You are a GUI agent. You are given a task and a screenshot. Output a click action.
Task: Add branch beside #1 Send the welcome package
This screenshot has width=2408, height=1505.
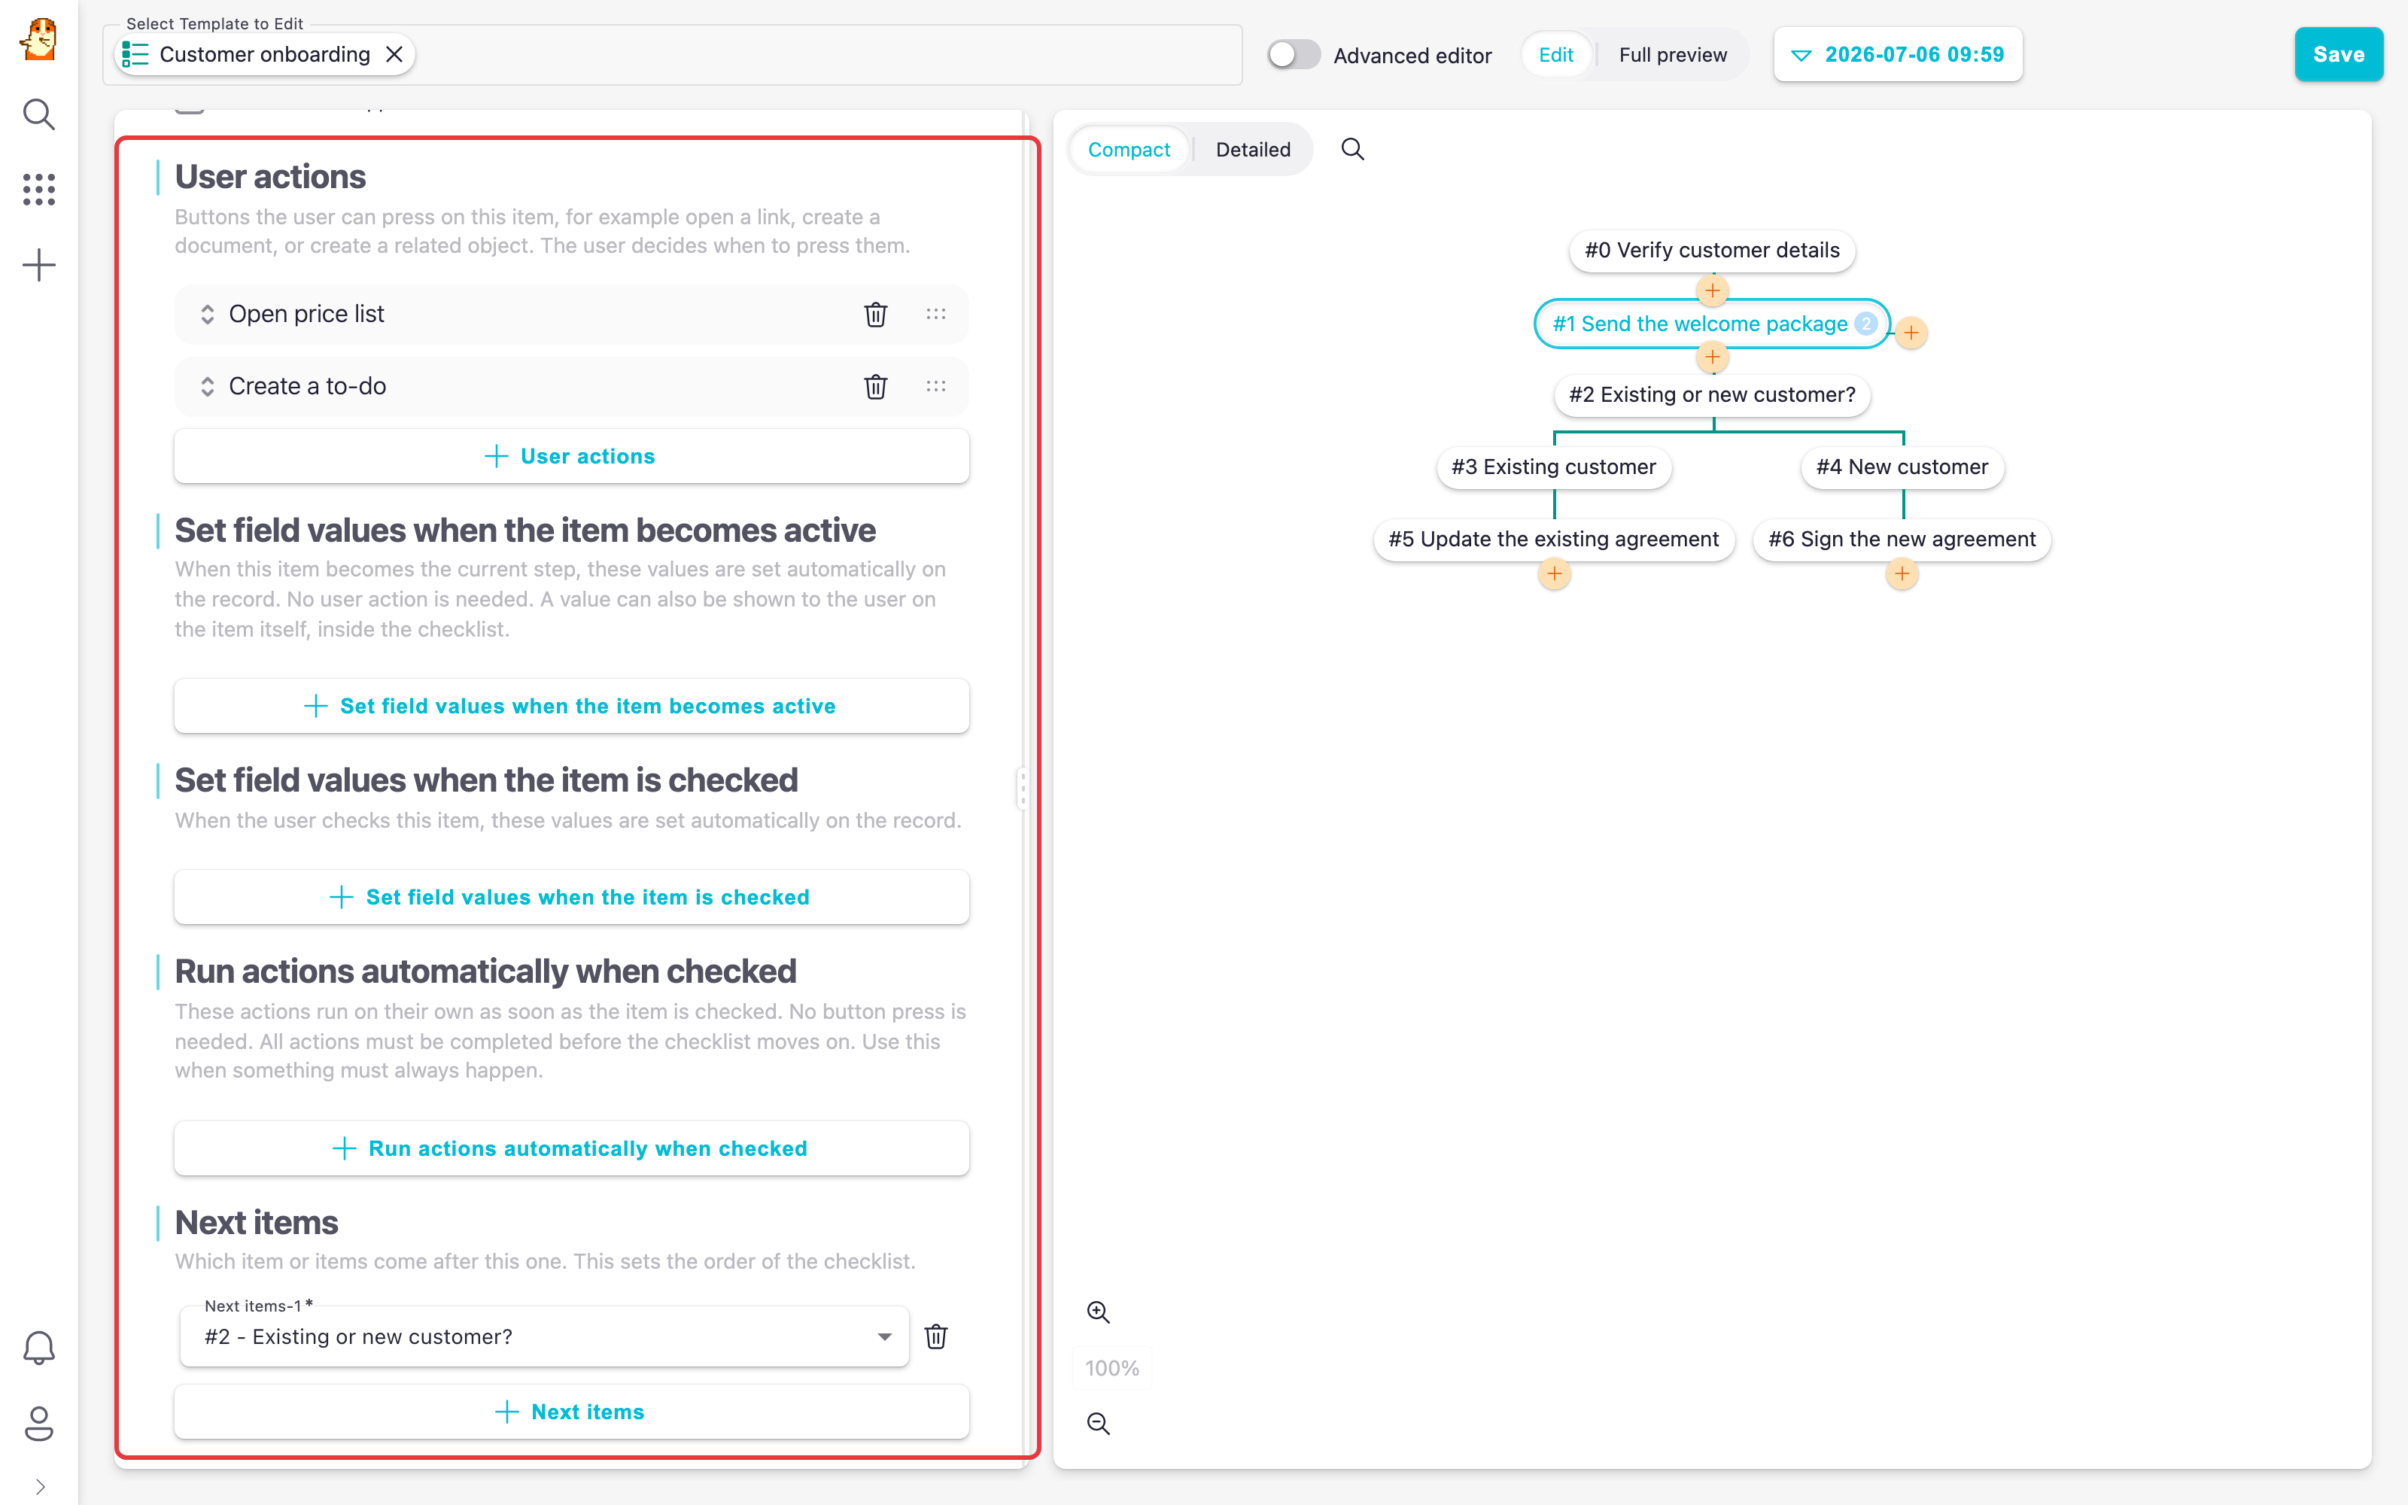pyautogui.click(x=1911, y=333)
